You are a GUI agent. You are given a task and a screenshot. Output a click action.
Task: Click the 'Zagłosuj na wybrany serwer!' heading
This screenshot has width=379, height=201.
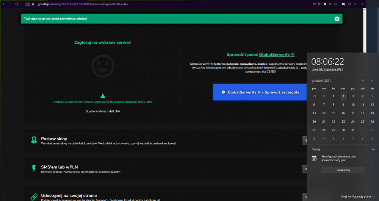(103, 42)
